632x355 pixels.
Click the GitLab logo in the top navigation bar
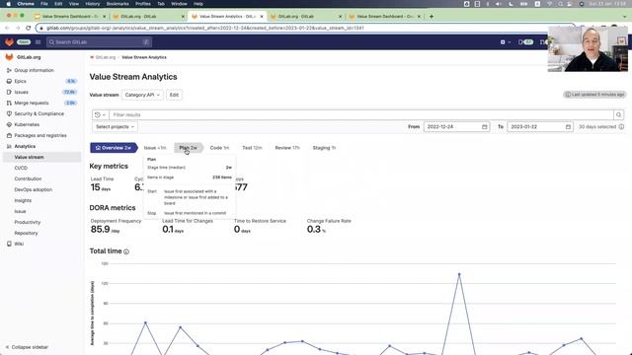[9, 41]
